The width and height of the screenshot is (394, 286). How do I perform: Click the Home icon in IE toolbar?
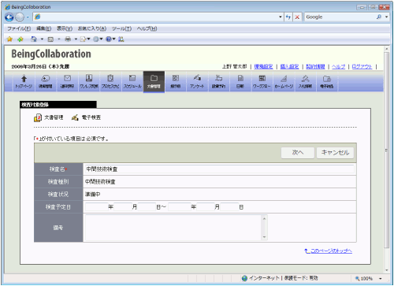[x=34, y=39]
